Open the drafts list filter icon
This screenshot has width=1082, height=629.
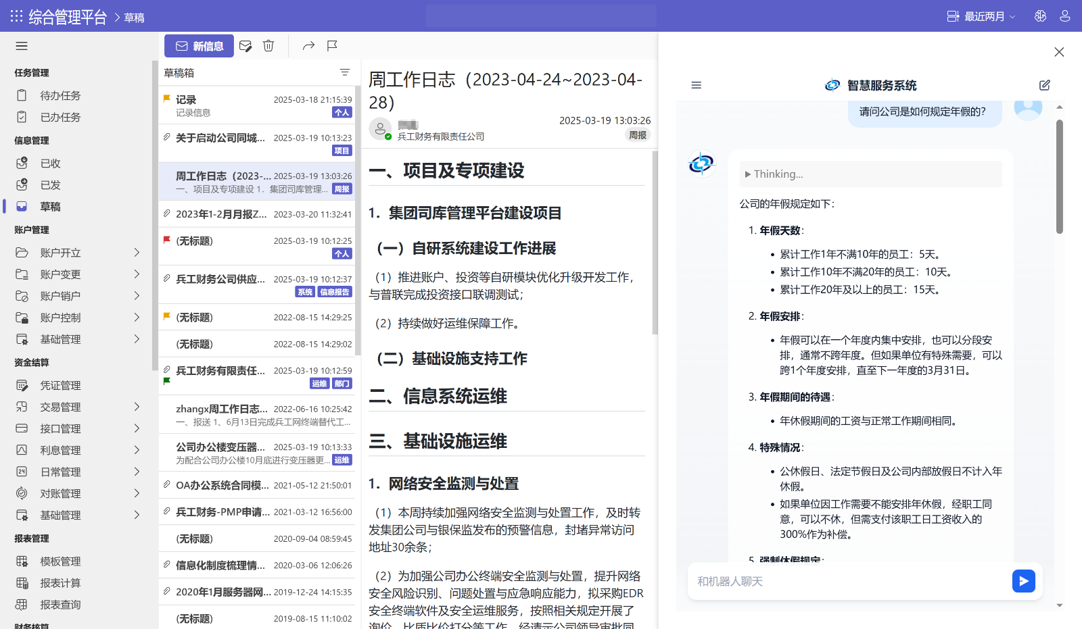tap(345, 72)
